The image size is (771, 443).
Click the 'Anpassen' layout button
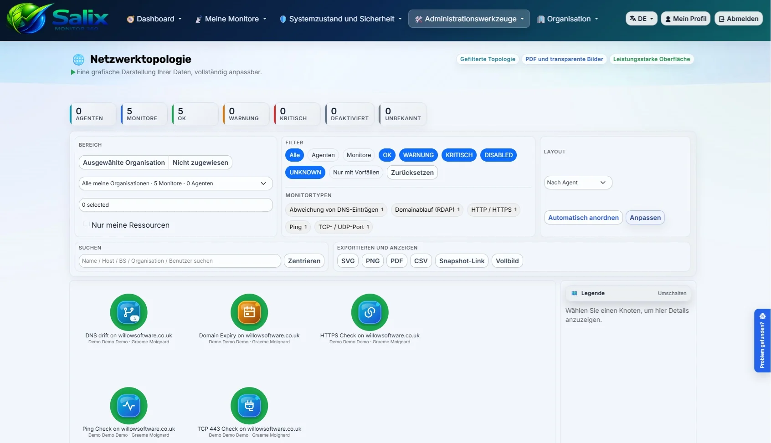645,218
